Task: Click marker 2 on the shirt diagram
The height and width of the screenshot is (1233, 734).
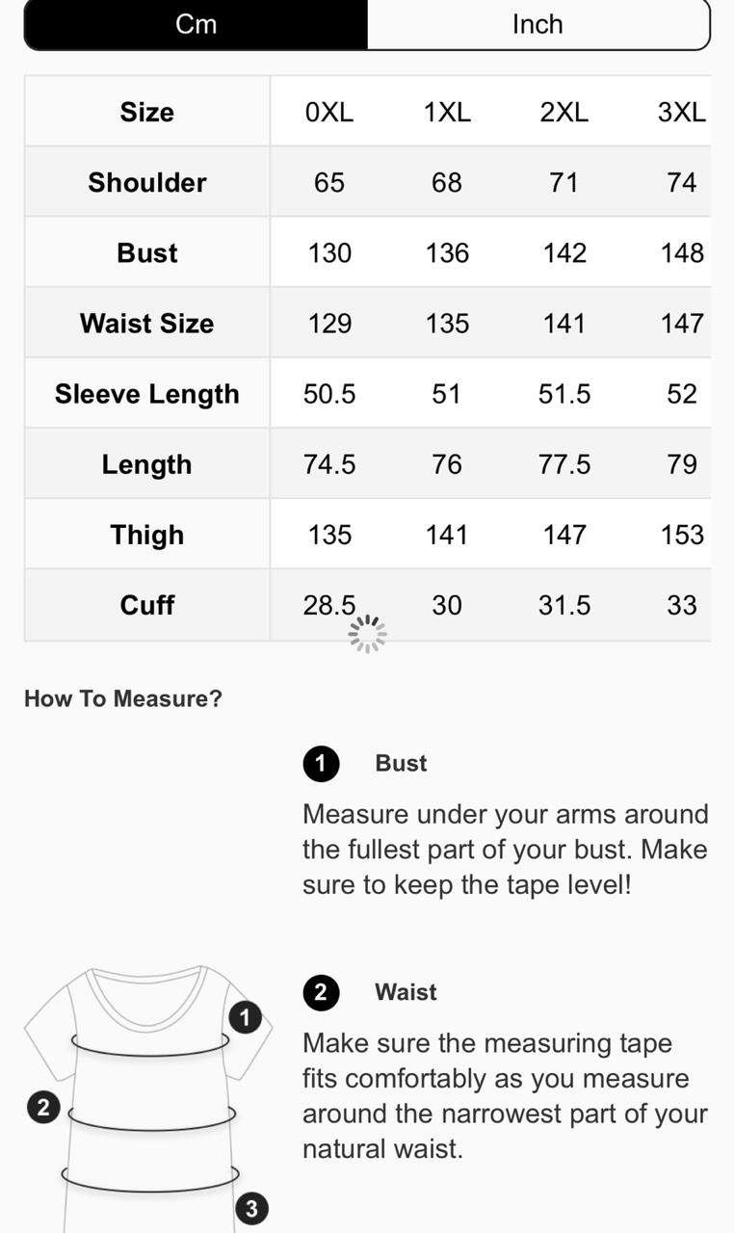Action: (42, 1108)
